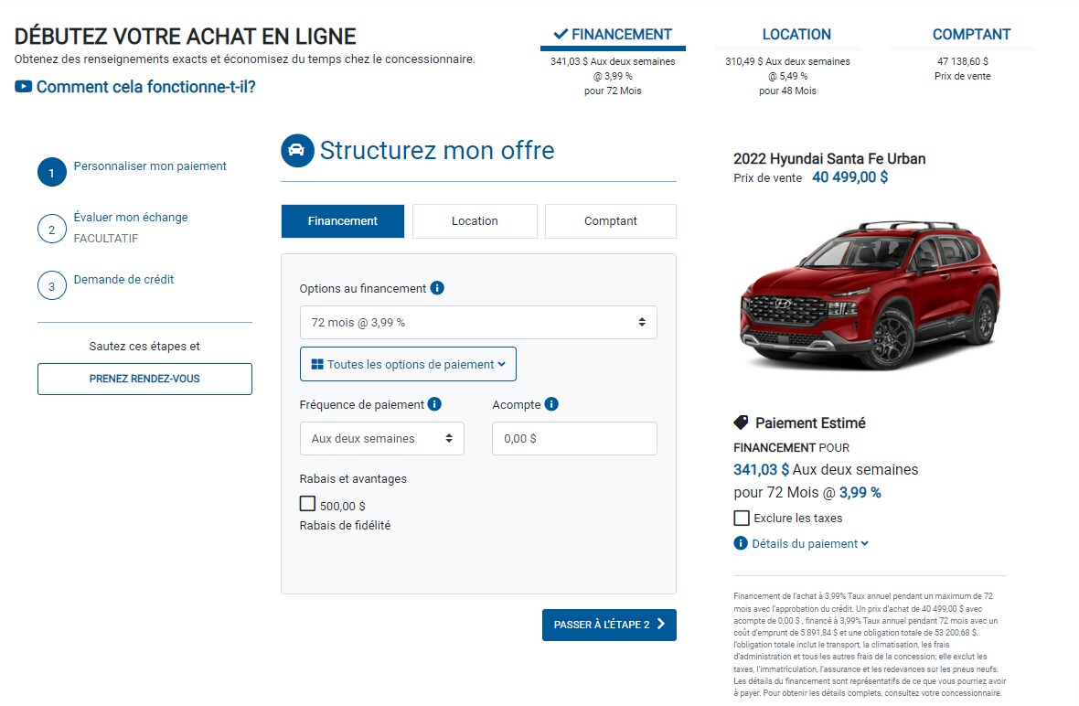
Task: Click the info icon next to Options au financement
Action: click(x=437, y=288)
